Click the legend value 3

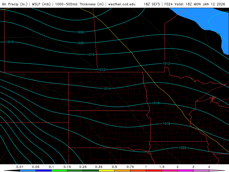coord(194,167)
